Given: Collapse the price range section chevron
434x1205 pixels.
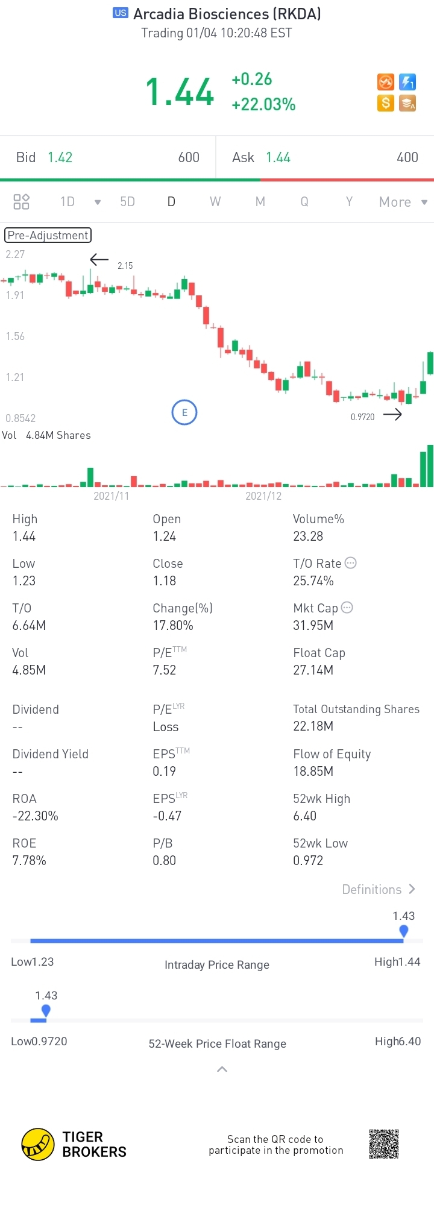Looking at the screenshot, I should 222,1069.
